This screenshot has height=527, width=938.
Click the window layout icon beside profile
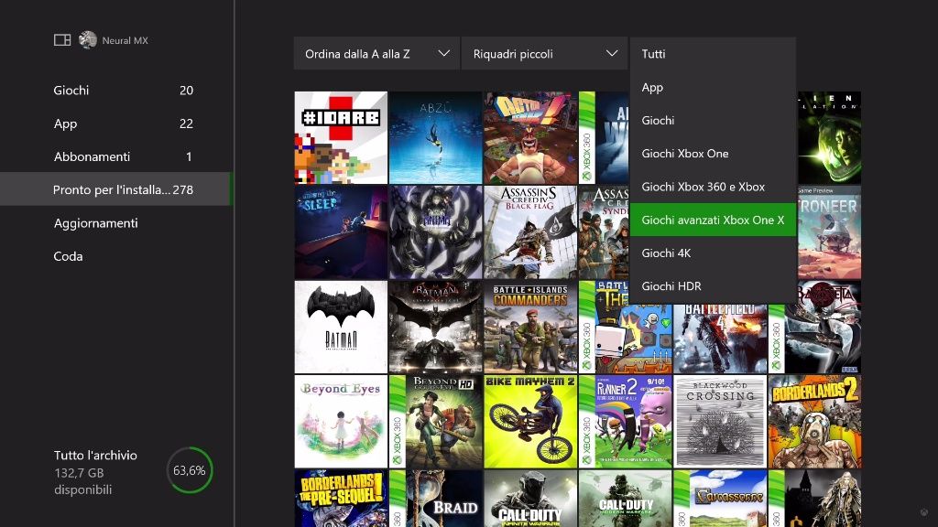(x=62, y=40)
